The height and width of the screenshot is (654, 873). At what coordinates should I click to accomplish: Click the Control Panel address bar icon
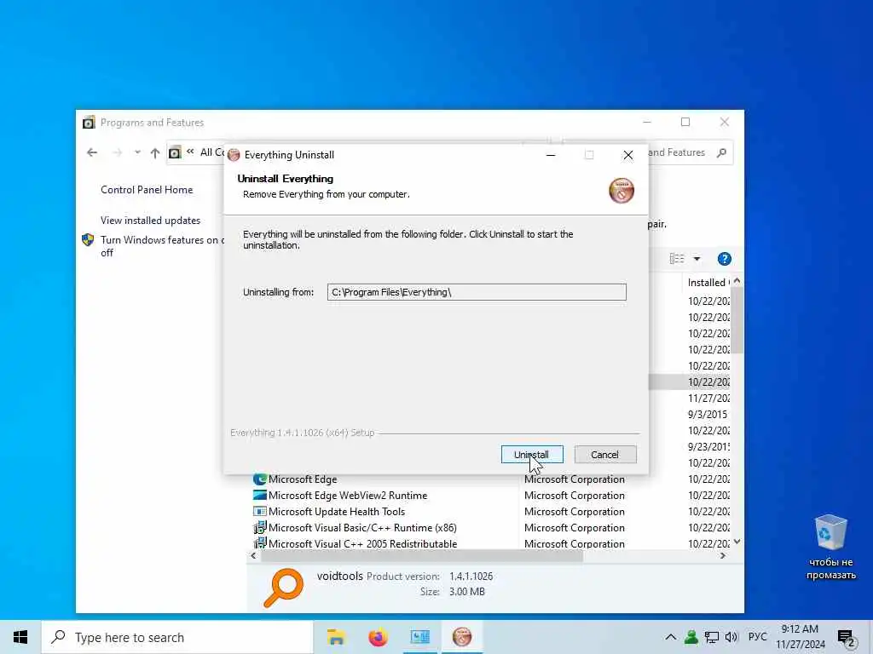pos(175,152)
